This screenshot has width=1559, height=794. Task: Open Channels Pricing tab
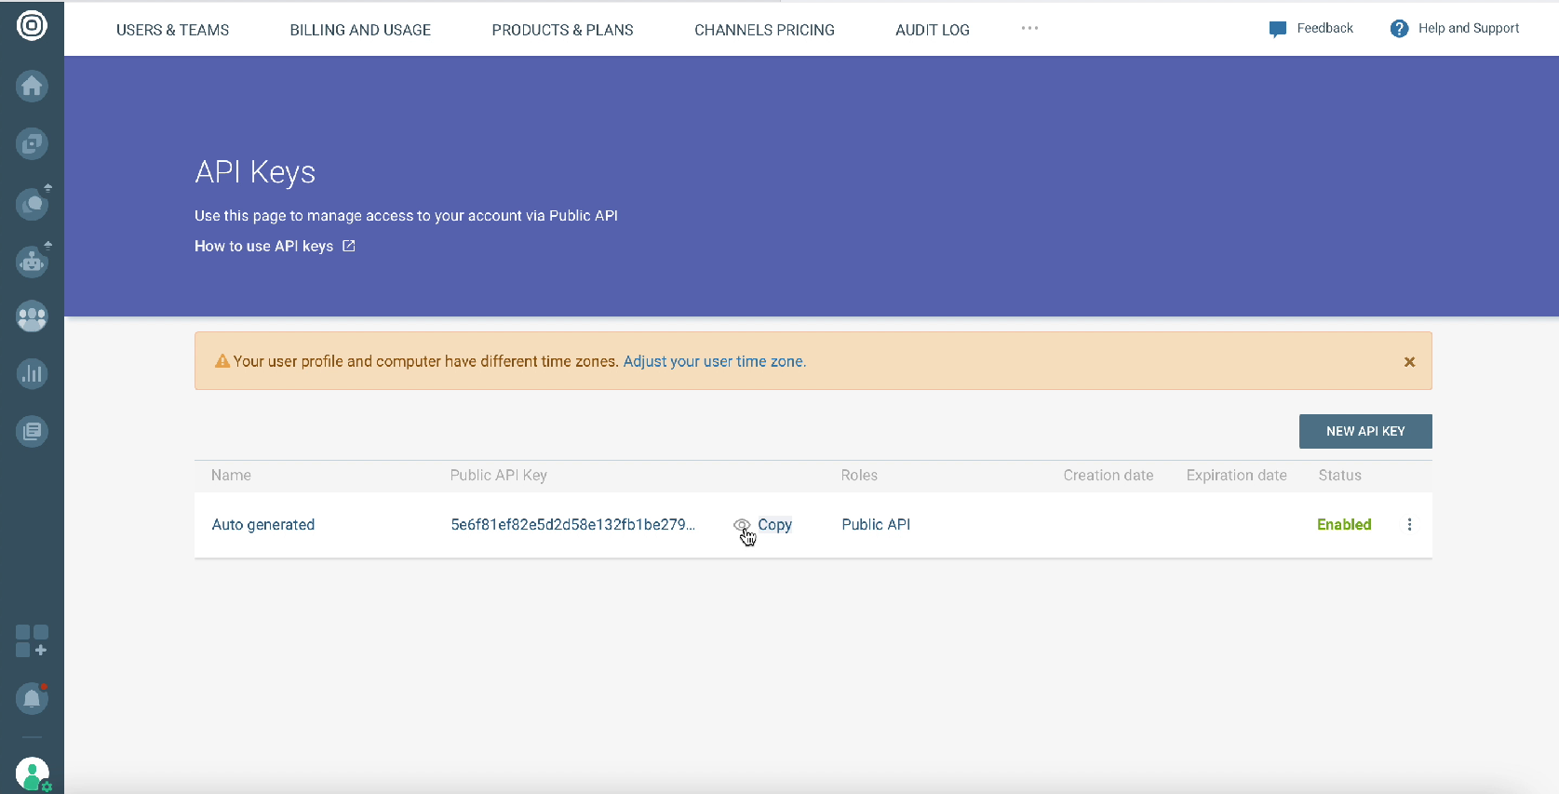[764, 30]
